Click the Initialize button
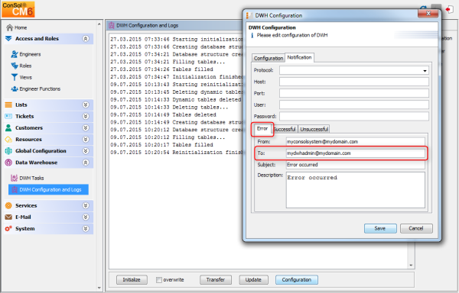 click(x=132, y=279)
